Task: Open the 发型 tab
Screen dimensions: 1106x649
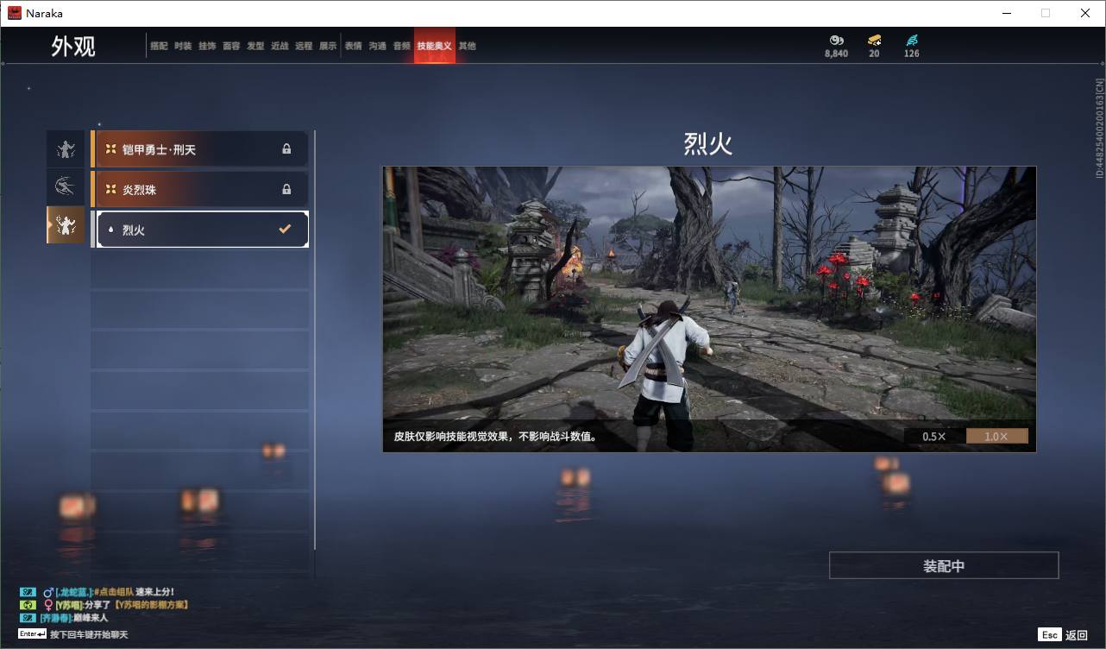Action: click(x=255, y=46)
